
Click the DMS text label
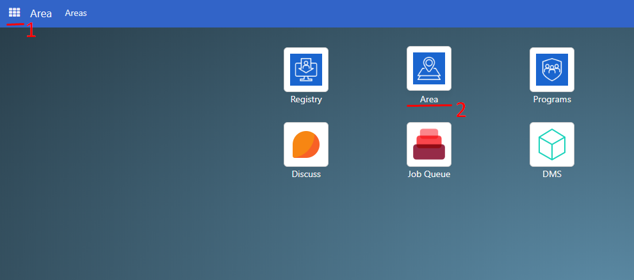point(552,174)
